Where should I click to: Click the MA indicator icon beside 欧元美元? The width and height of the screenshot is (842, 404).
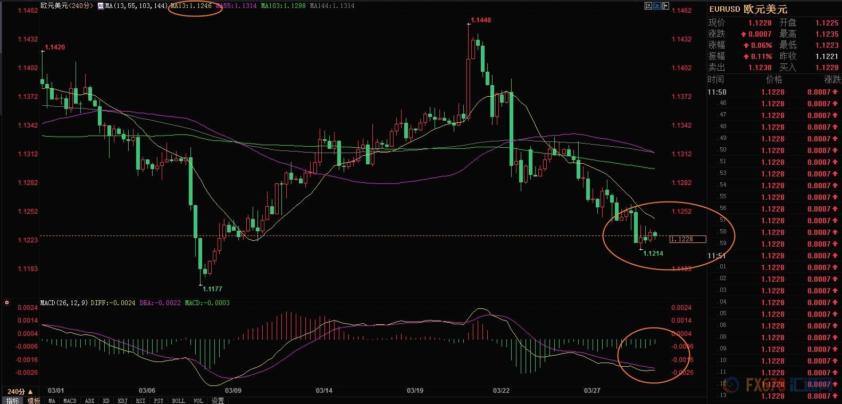tap(100, 6)
